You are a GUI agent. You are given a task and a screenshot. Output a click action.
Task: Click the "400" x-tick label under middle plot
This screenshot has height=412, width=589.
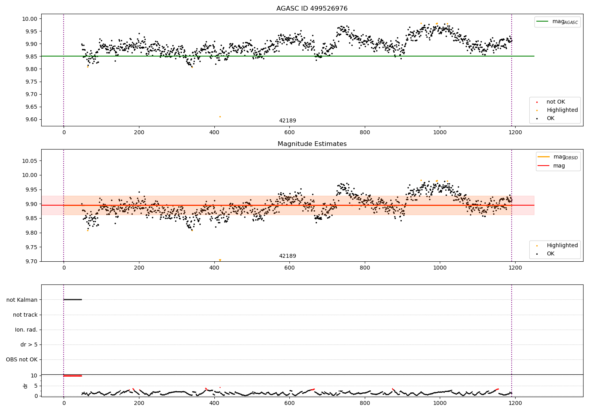click(214, 268)
